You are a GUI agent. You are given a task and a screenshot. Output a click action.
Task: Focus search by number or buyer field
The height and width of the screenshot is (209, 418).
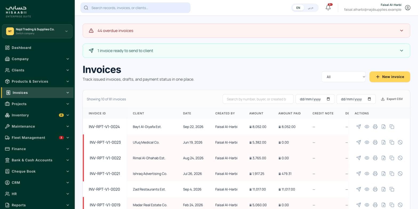coord(258,99)
